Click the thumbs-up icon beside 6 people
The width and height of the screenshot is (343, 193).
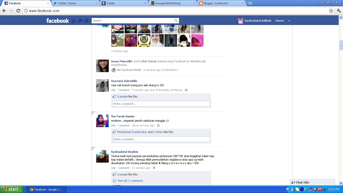coord(115,174)
